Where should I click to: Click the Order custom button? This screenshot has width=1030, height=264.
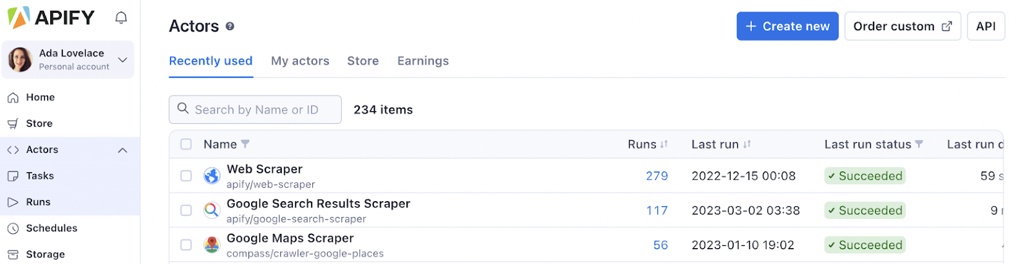click(x=903, y=26)
